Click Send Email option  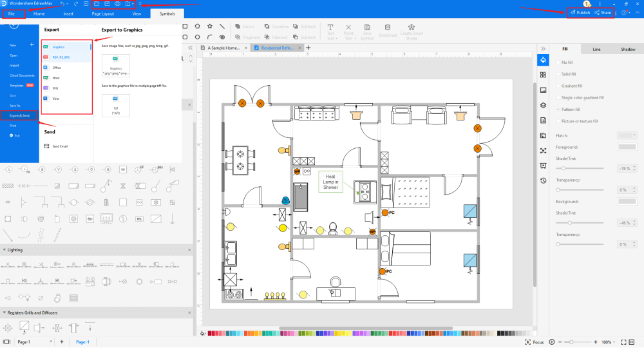56,146
